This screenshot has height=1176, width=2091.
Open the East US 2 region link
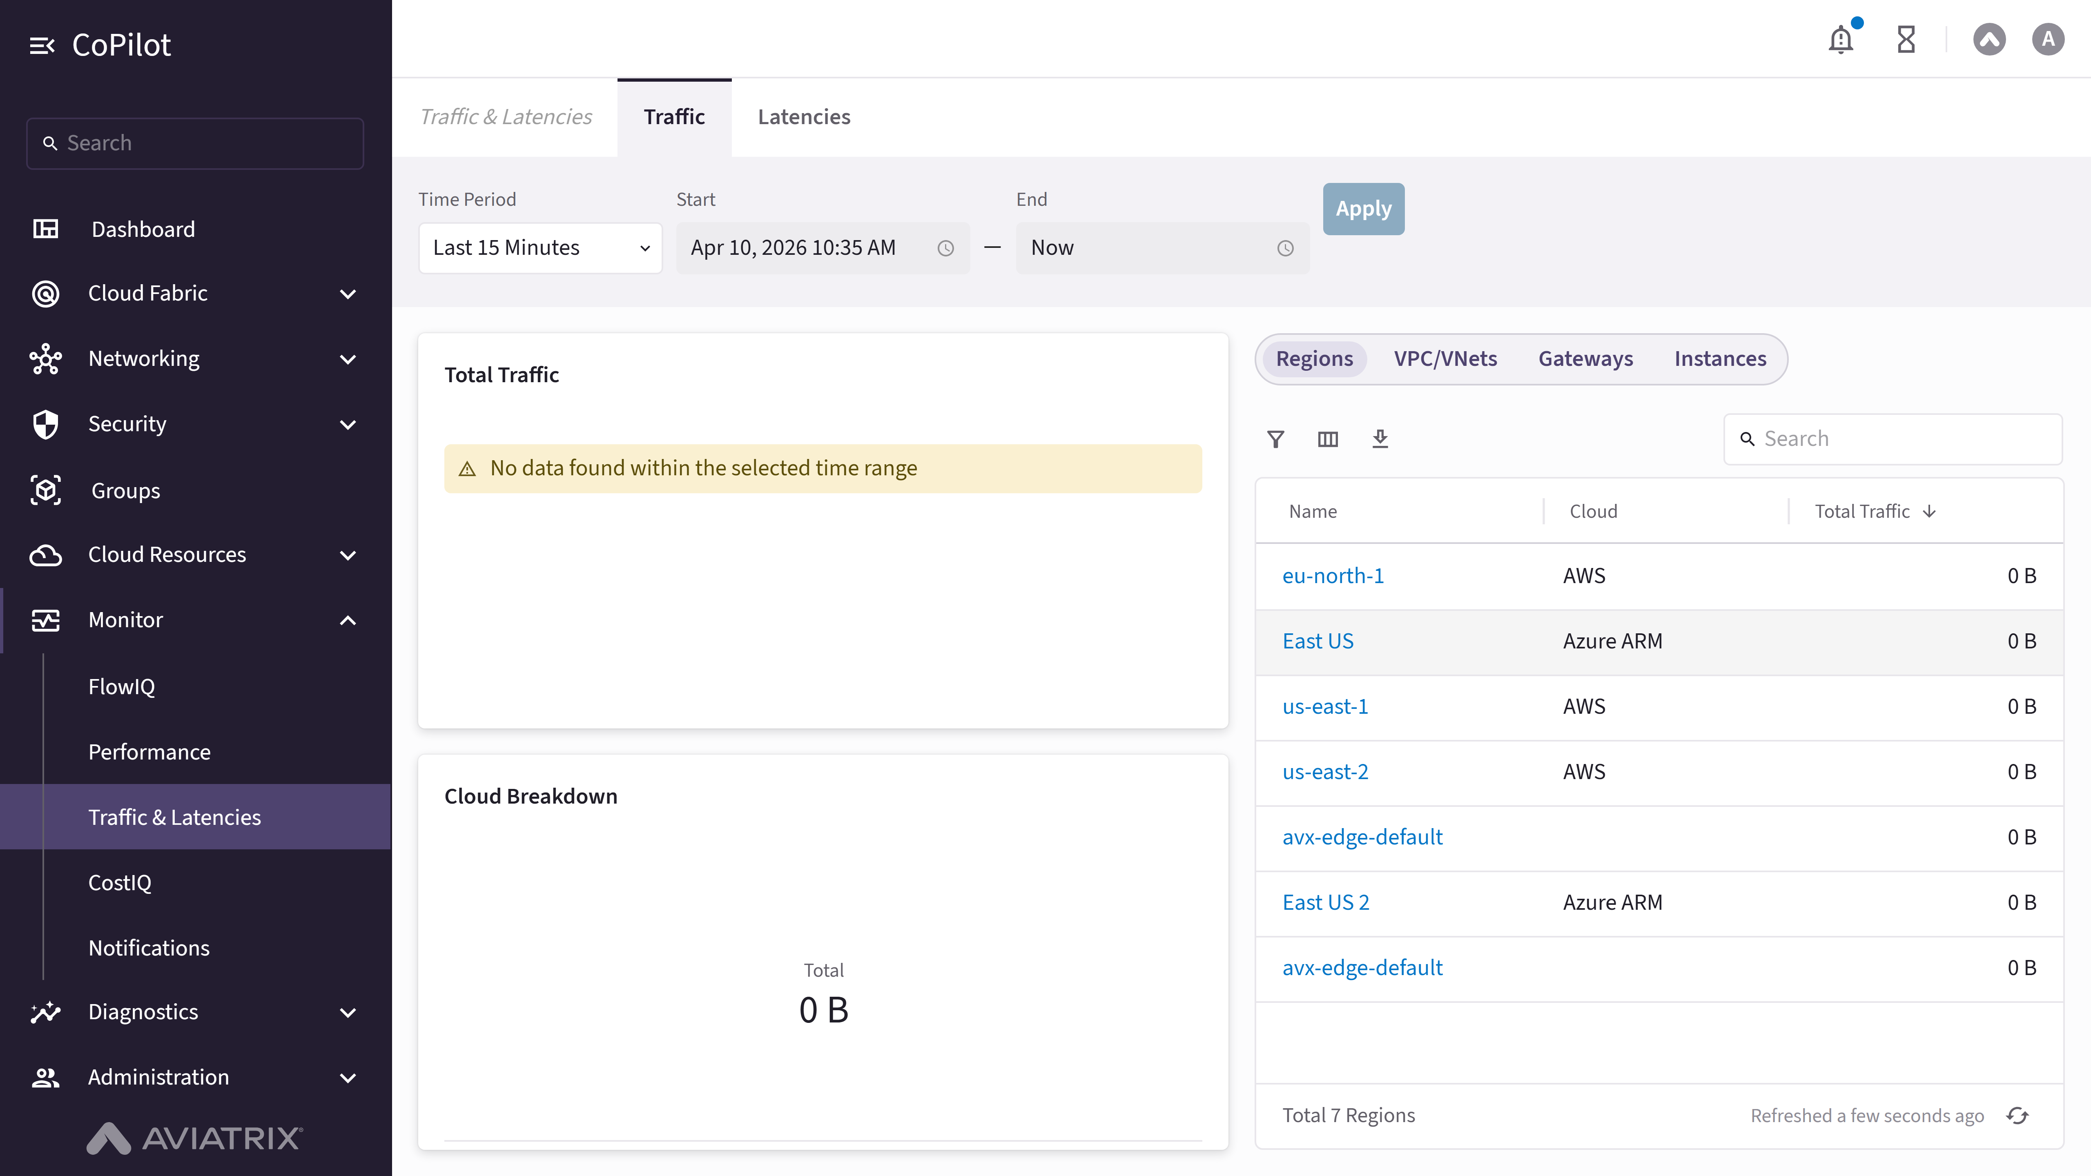pos(1326,902)
